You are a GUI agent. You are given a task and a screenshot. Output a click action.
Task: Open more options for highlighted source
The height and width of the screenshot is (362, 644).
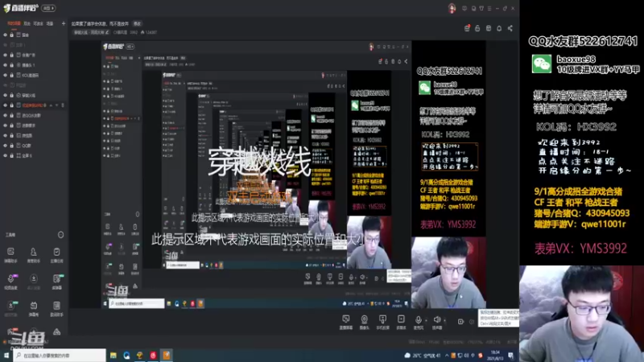coord(63,105)
